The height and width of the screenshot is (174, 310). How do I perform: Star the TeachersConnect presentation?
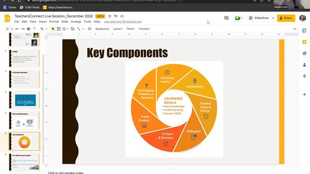[x=110, y=16]
